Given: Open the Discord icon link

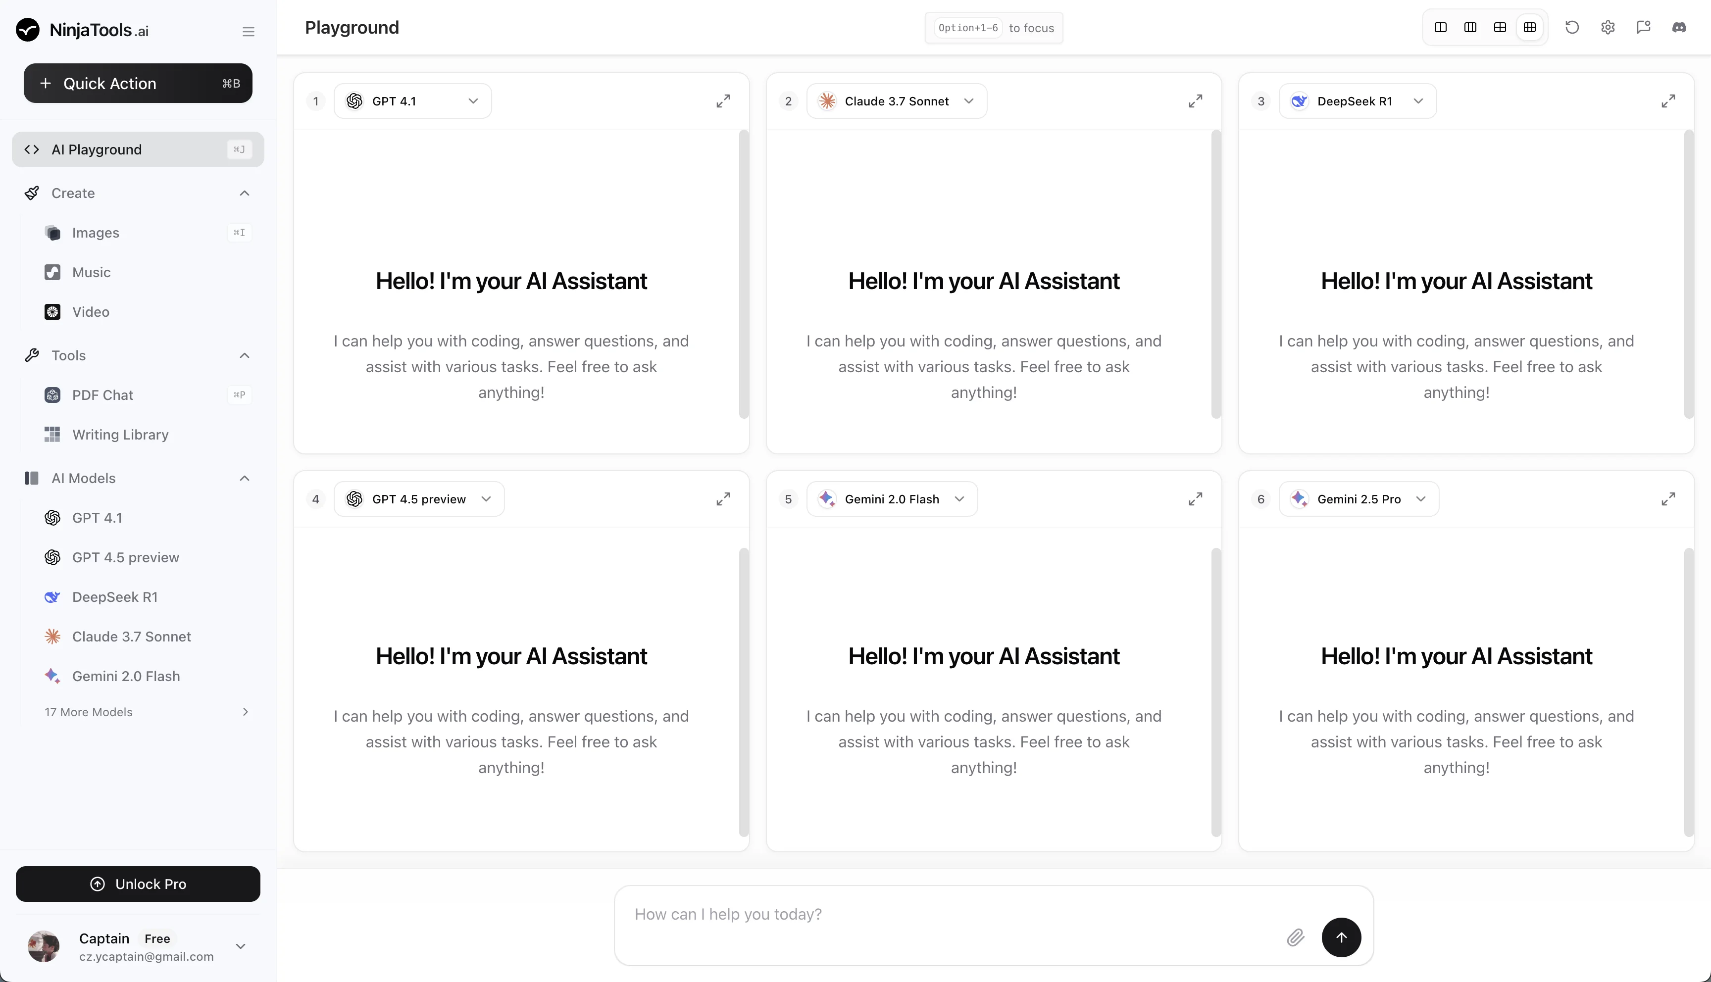Looking at the screenshot, I should pos(1679,28).
